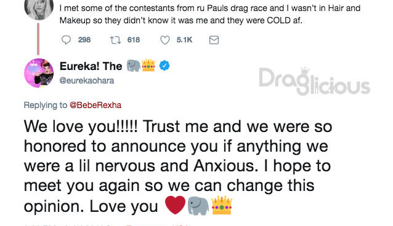
Task: Click the 618 retweets count
Action: tap(134, 40)
